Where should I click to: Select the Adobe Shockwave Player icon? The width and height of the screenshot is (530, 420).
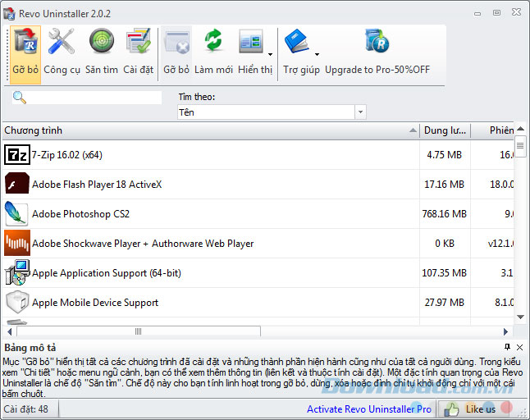pyautogui.click(x=17, y=244)
